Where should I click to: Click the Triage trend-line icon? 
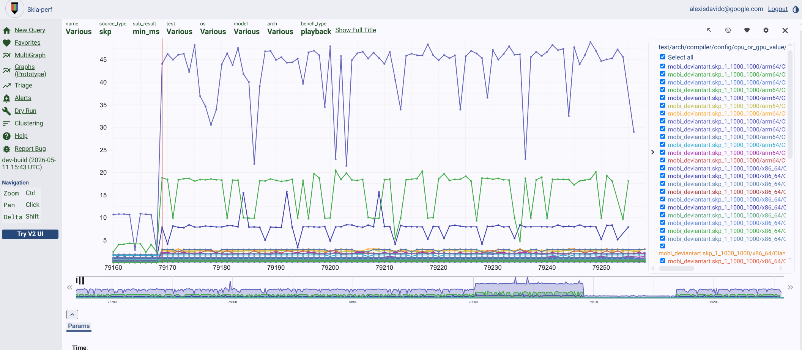pyautogui.click(x=6, y=86)
